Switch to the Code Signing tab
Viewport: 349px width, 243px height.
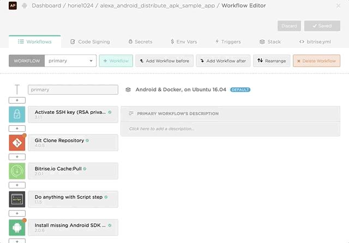point(90,41)
